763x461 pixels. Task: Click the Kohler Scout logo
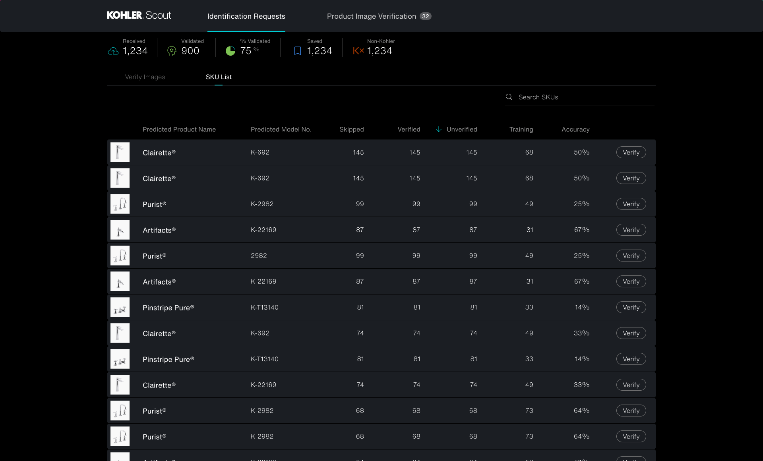[x=139, y=15]
